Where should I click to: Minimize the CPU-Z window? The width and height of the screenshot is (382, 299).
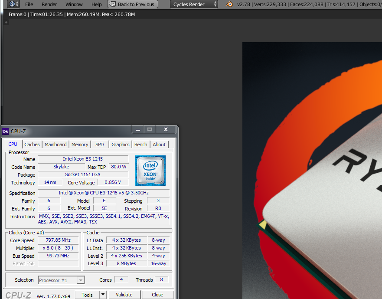pyautogui.click(x=138, y=129)
